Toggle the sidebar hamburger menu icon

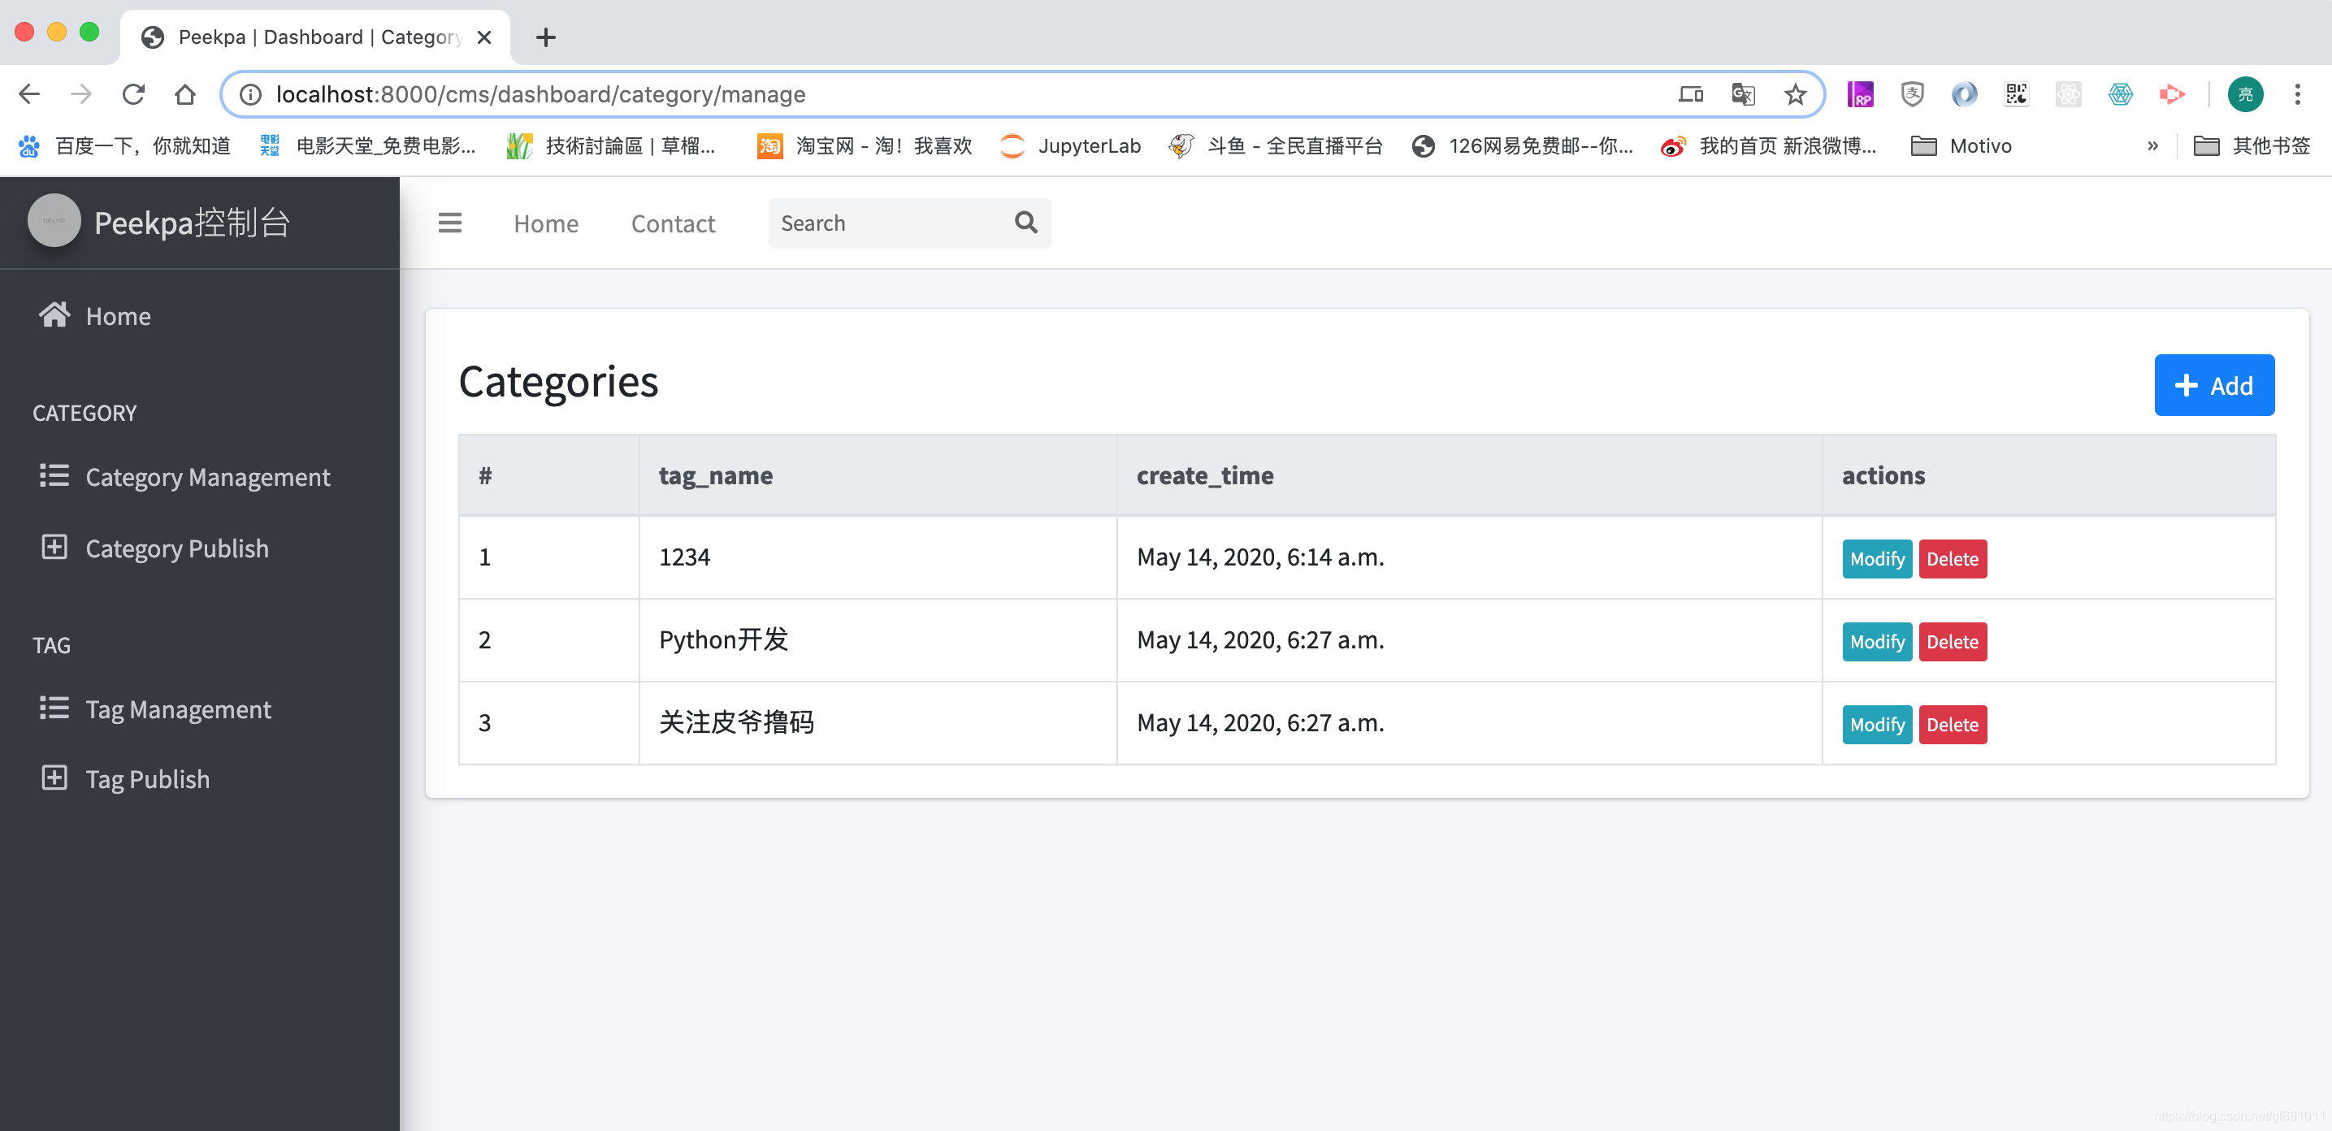(450, 223)
